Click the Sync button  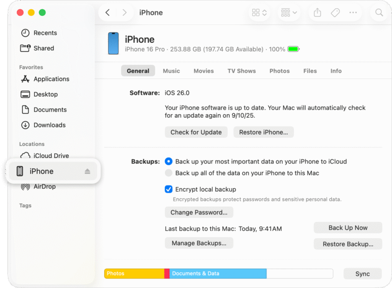tap(362, 274)
